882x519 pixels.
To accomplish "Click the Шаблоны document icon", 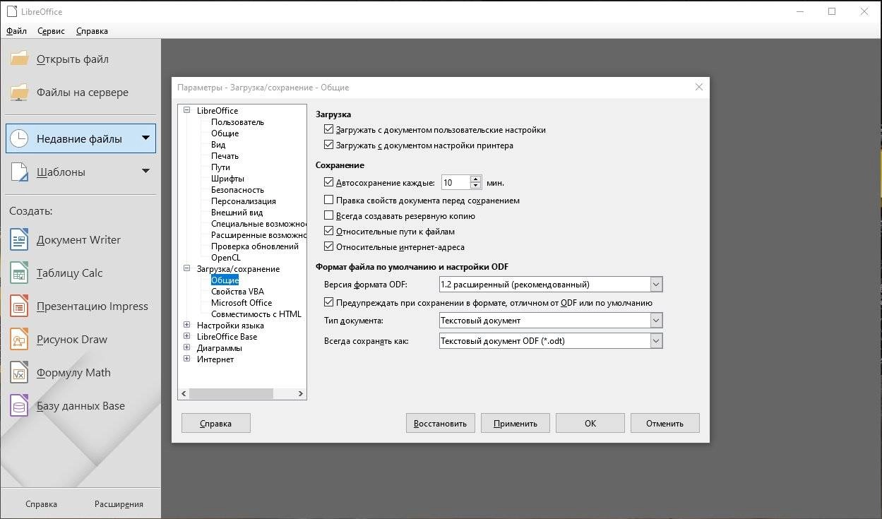I will pyautogui.click(x=19, y=172).
